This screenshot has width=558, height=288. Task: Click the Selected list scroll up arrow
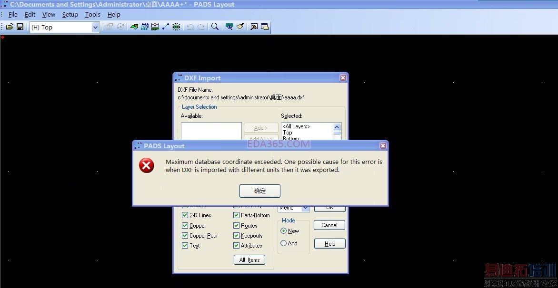pyautogui.click(x=337, y=127)
